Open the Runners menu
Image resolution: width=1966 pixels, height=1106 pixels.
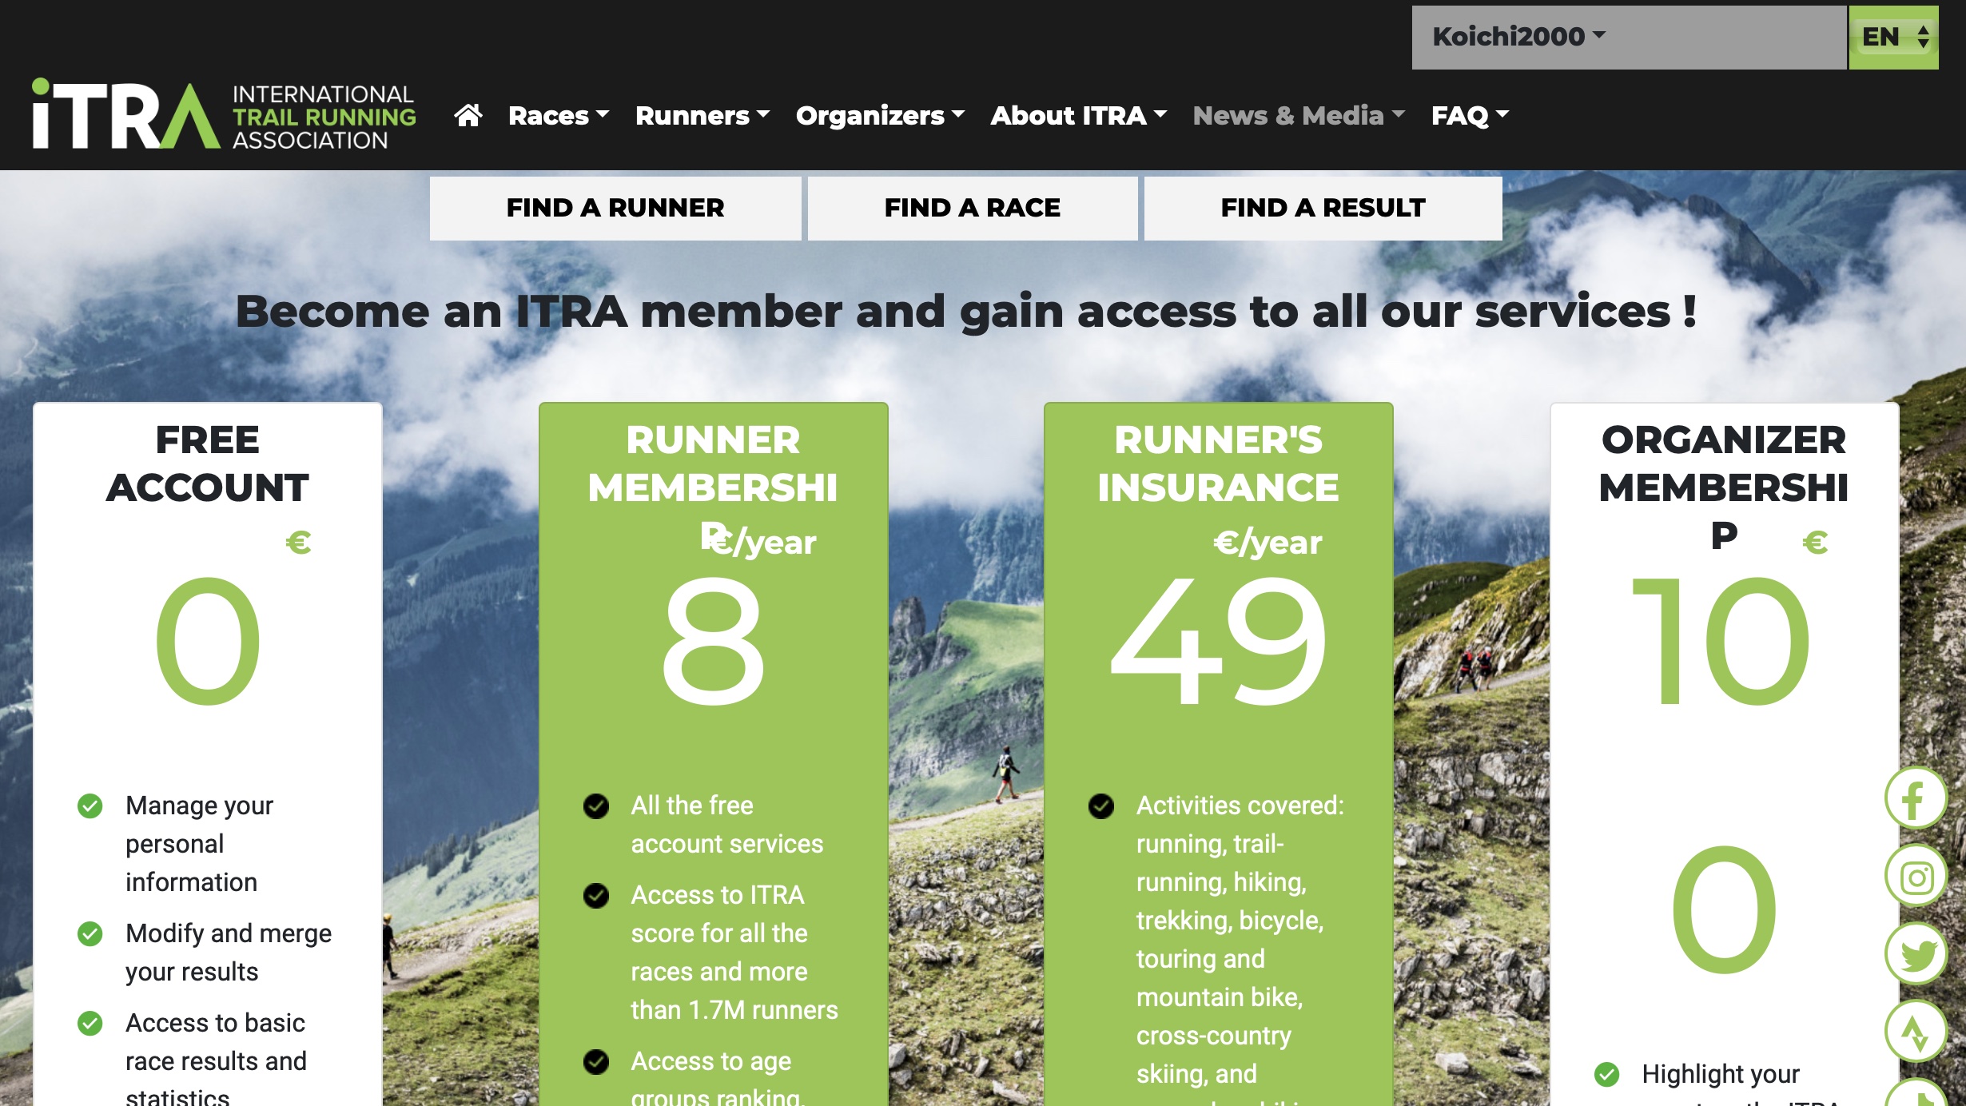tap(702, 116)
